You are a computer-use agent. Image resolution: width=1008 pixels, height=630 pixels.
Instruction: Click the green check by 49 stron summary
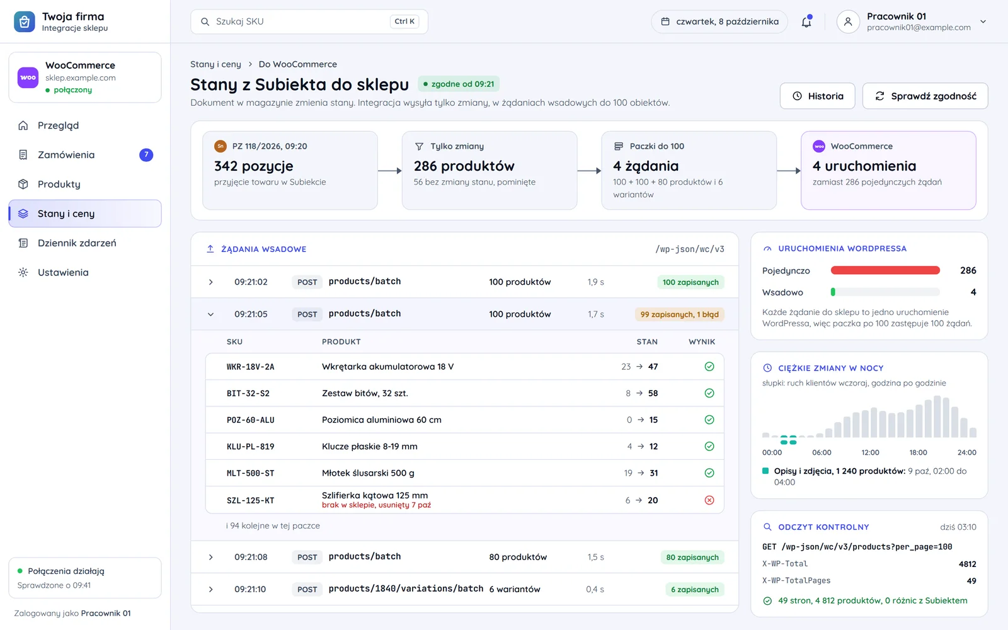tap(767, 601)
